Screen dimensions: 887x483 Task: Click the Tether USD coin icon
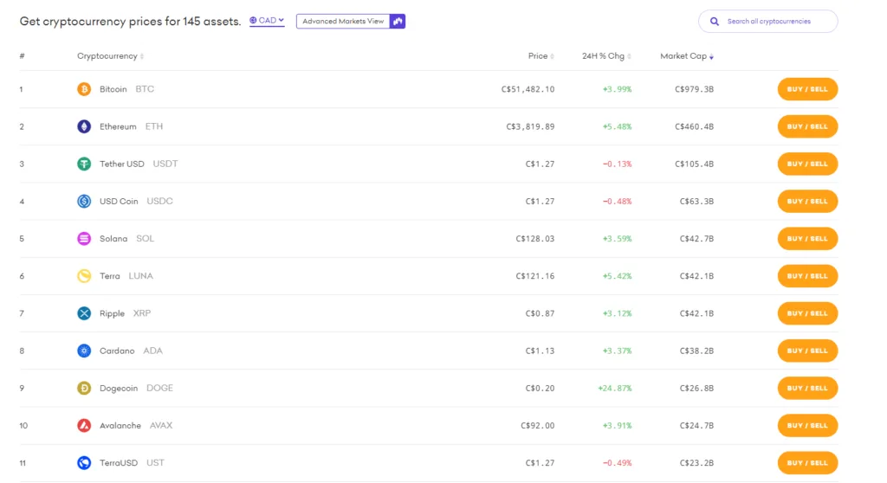point(84,164)
